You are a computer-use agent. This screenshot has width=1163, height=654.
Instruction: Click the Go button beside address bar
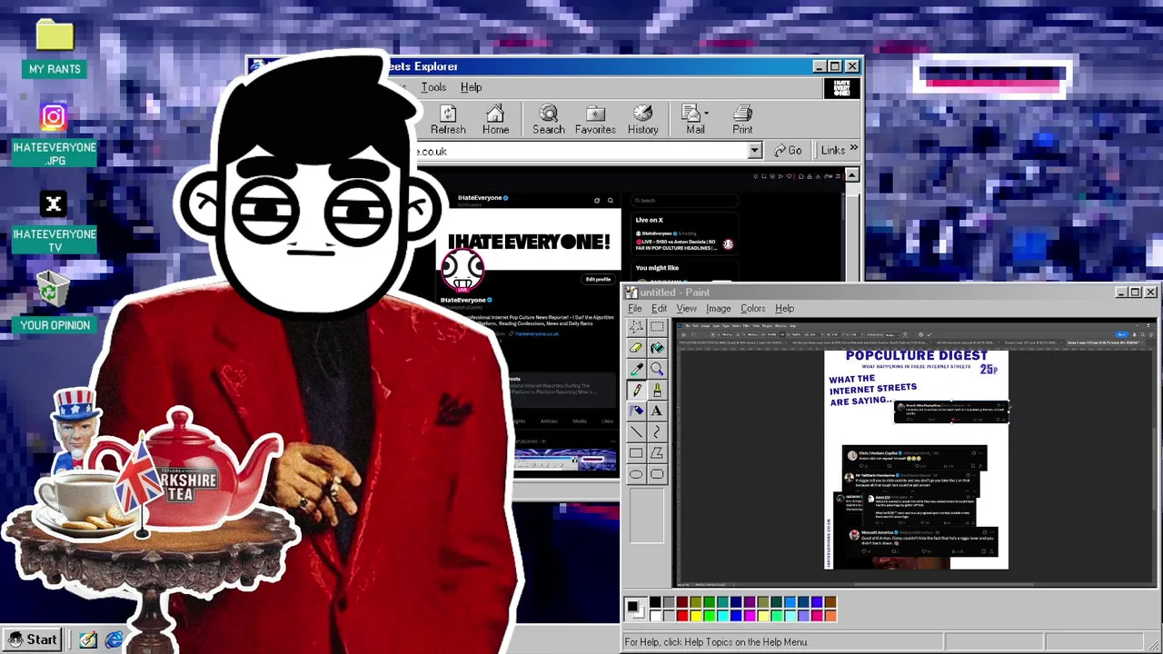tap(788, 151)
